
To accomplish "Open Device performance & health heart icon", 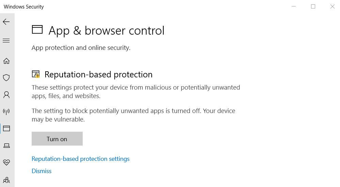I will pos(6,163).
